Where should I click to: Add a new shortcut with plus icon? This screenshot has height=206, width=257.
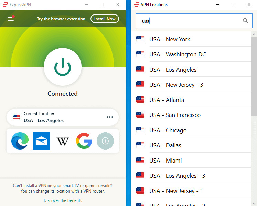tap(105, 141)
